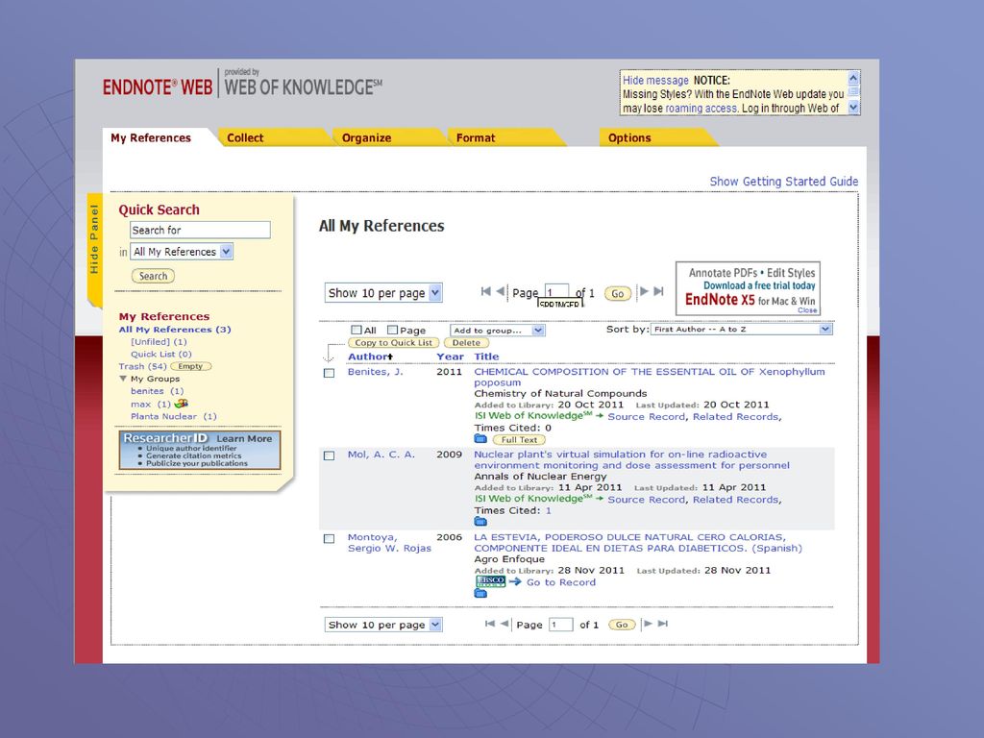Open All My References (3) folder

click(x=175, y=330)
